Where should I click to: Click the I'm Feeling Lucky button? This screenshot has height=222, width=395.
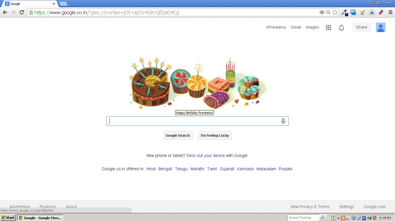coord(215,136)
